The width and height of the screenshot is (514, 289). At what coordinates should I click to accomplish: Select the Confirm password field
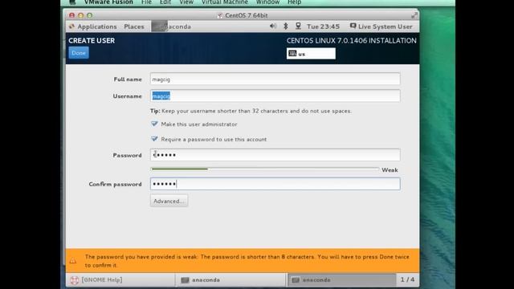coord(275,184)
